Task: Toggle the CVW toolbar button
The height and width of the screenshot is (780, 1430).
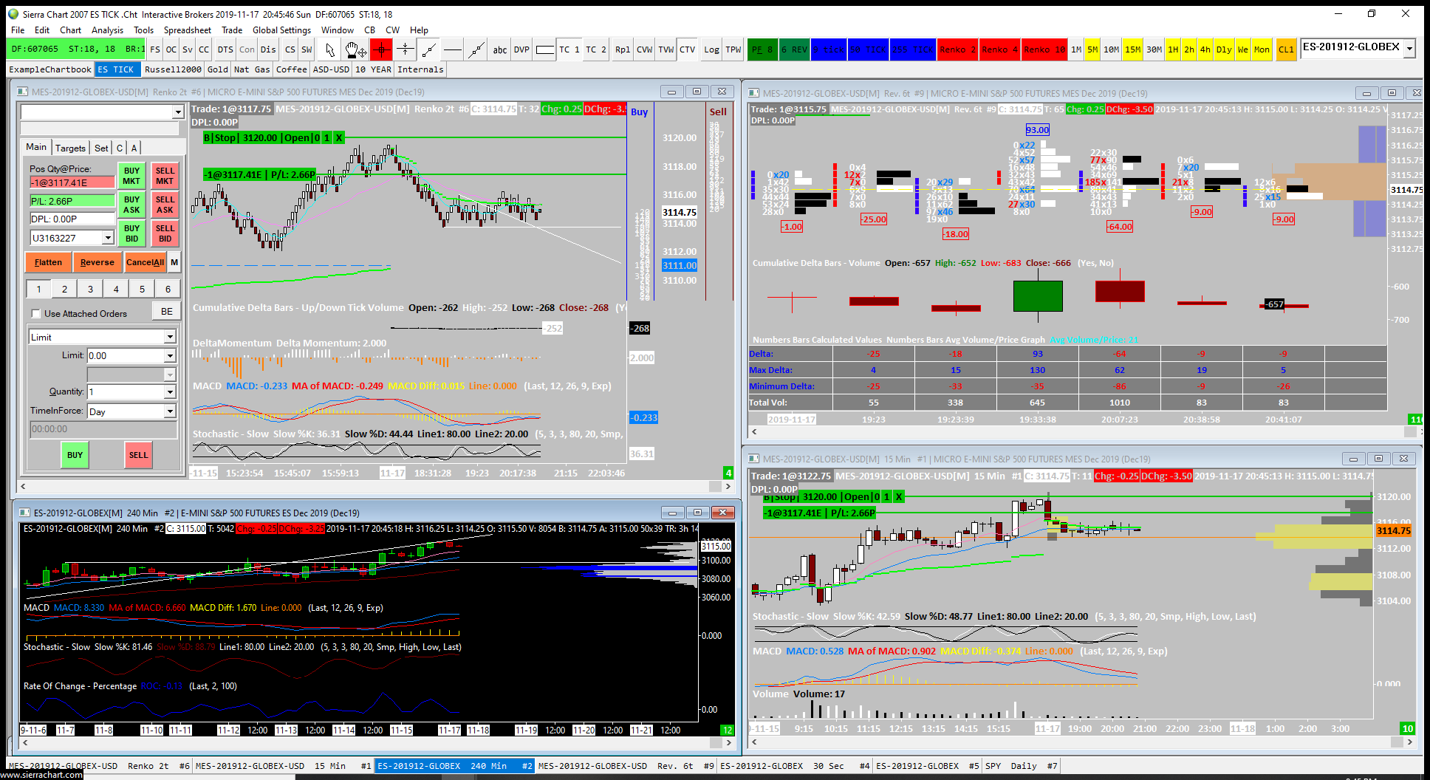Action: point(645,49)
